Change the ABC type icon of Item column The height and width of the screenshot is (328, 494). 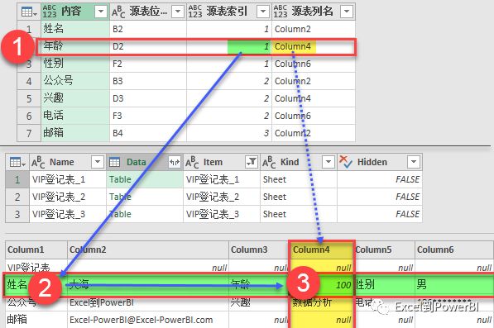click(192, 162)
